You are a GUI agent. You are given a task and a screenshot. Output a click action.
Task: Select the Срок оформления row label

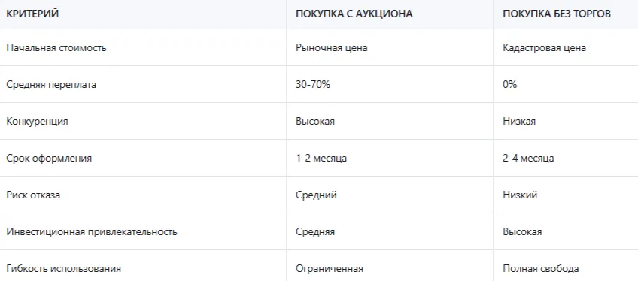point(49,159)
